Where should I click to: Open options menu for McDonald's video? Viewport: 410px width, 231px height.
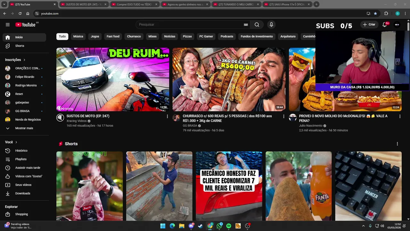pos(400,116)
